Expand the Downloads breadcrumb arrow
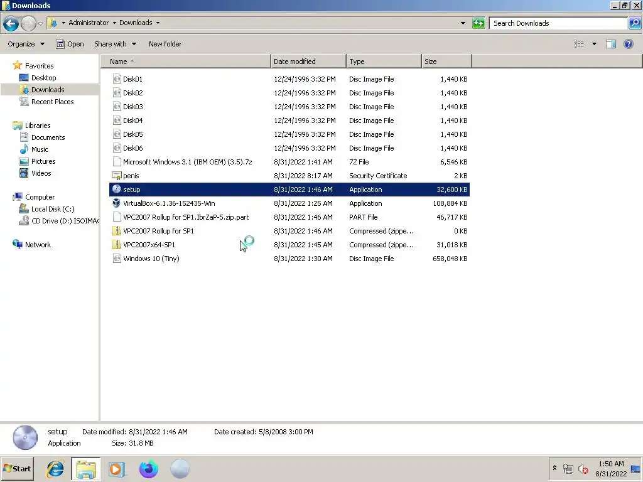The height and width of the screenshot is (482, 643). click(x=158, y=23)
